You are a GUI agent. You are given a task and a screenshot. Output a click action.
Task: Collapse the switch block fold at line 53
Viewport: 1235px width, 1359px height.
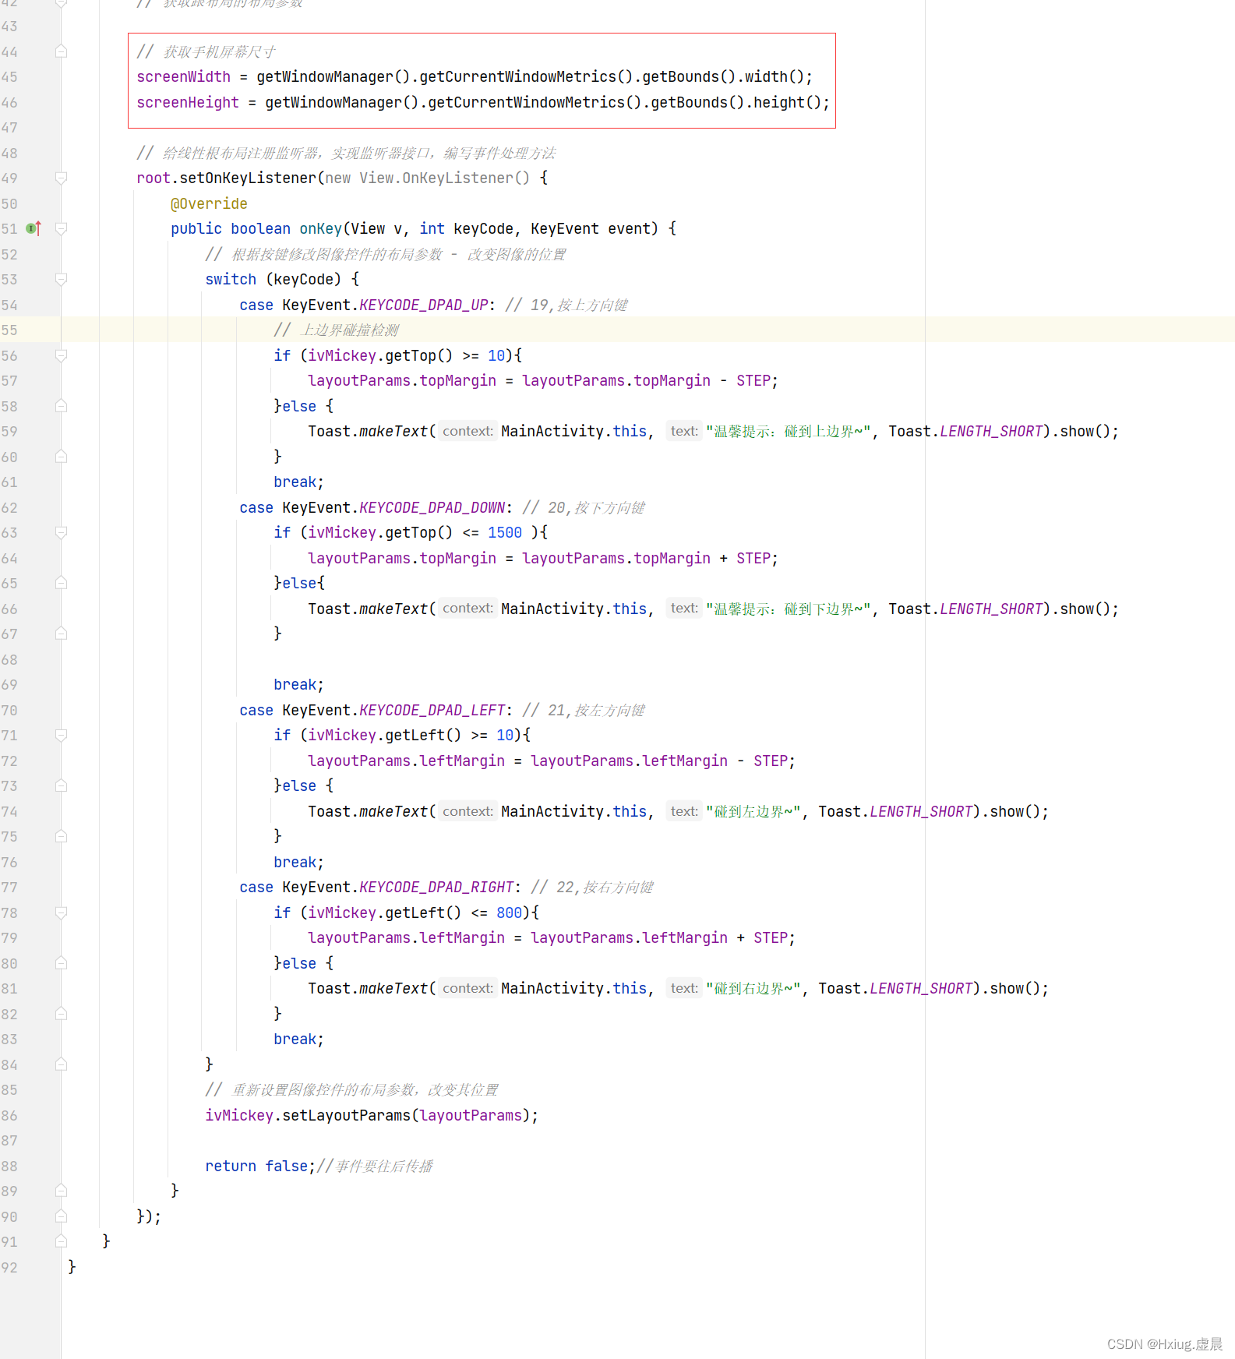tap(61, 279)
